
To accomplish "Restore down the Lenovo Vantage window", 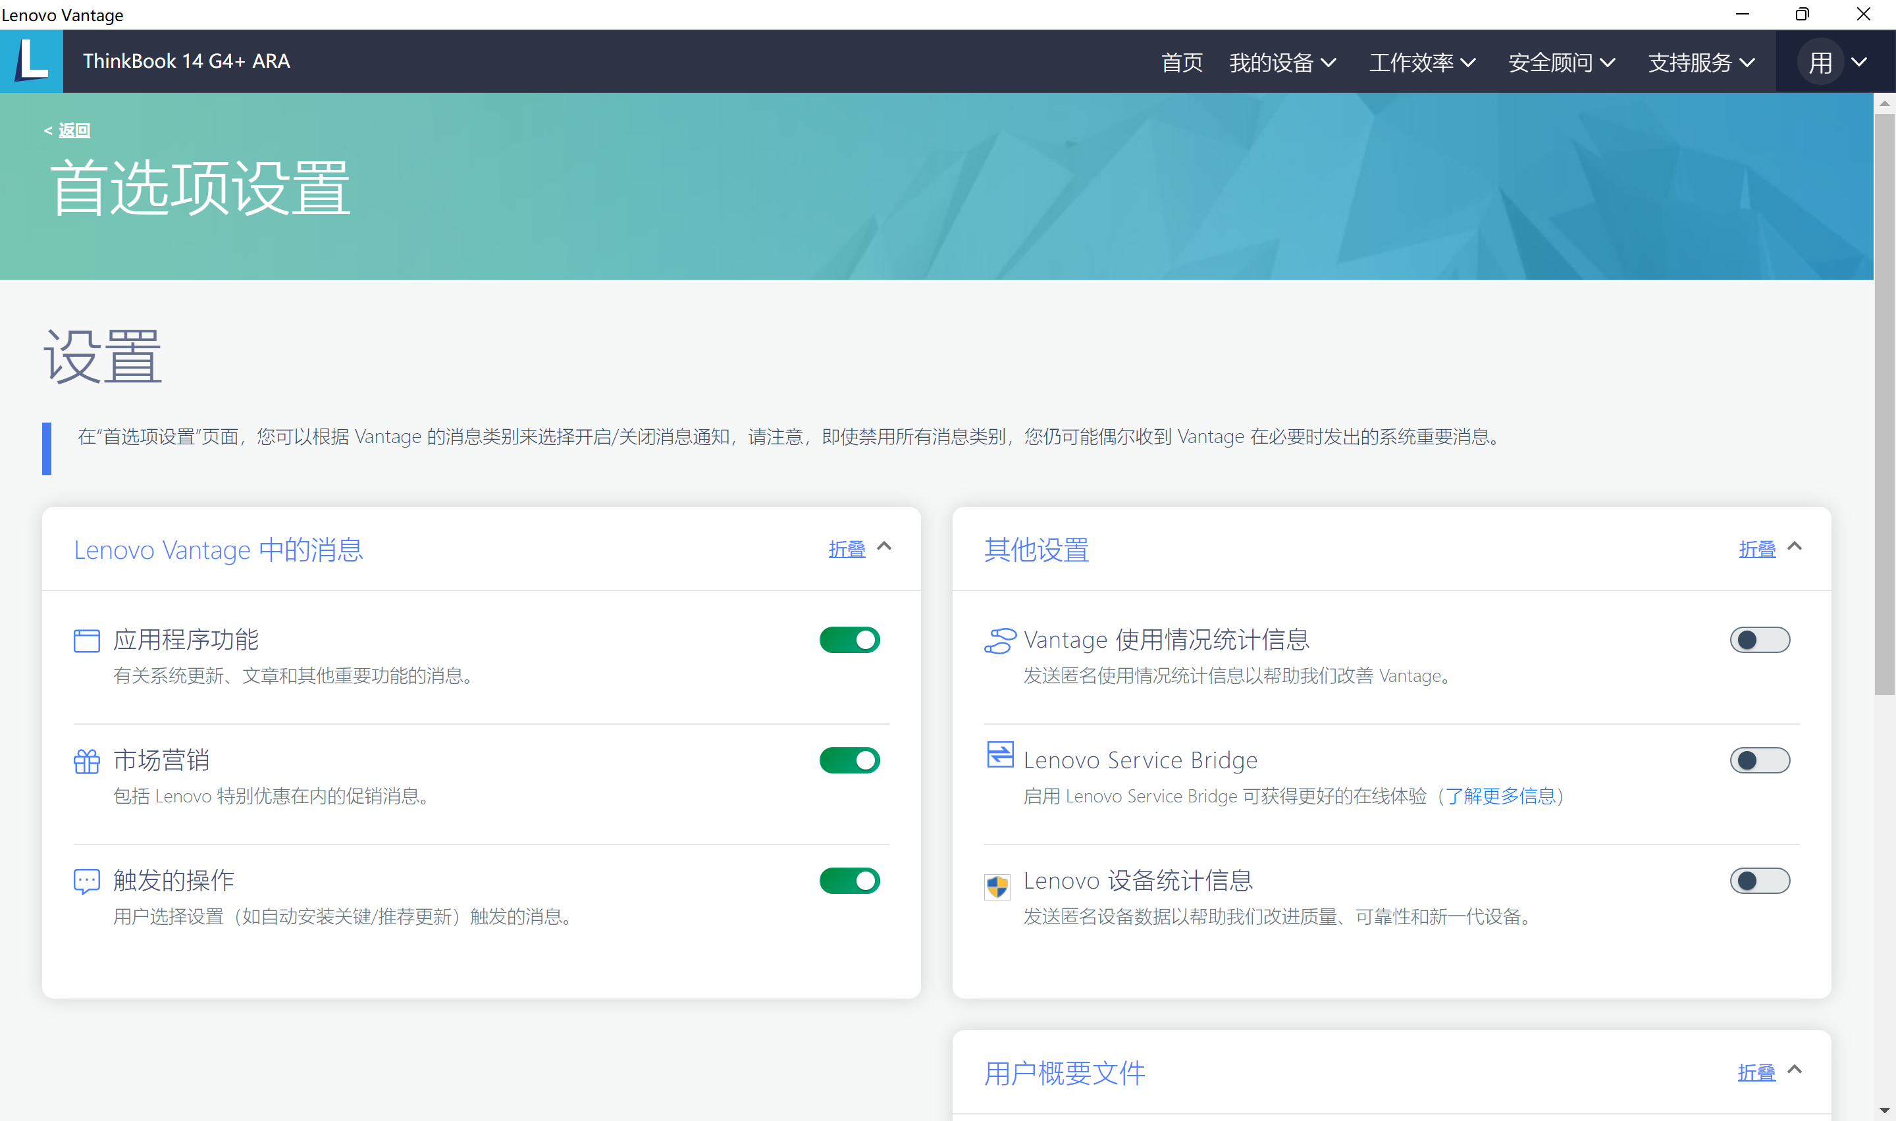I will click(x=1803, y=14).
